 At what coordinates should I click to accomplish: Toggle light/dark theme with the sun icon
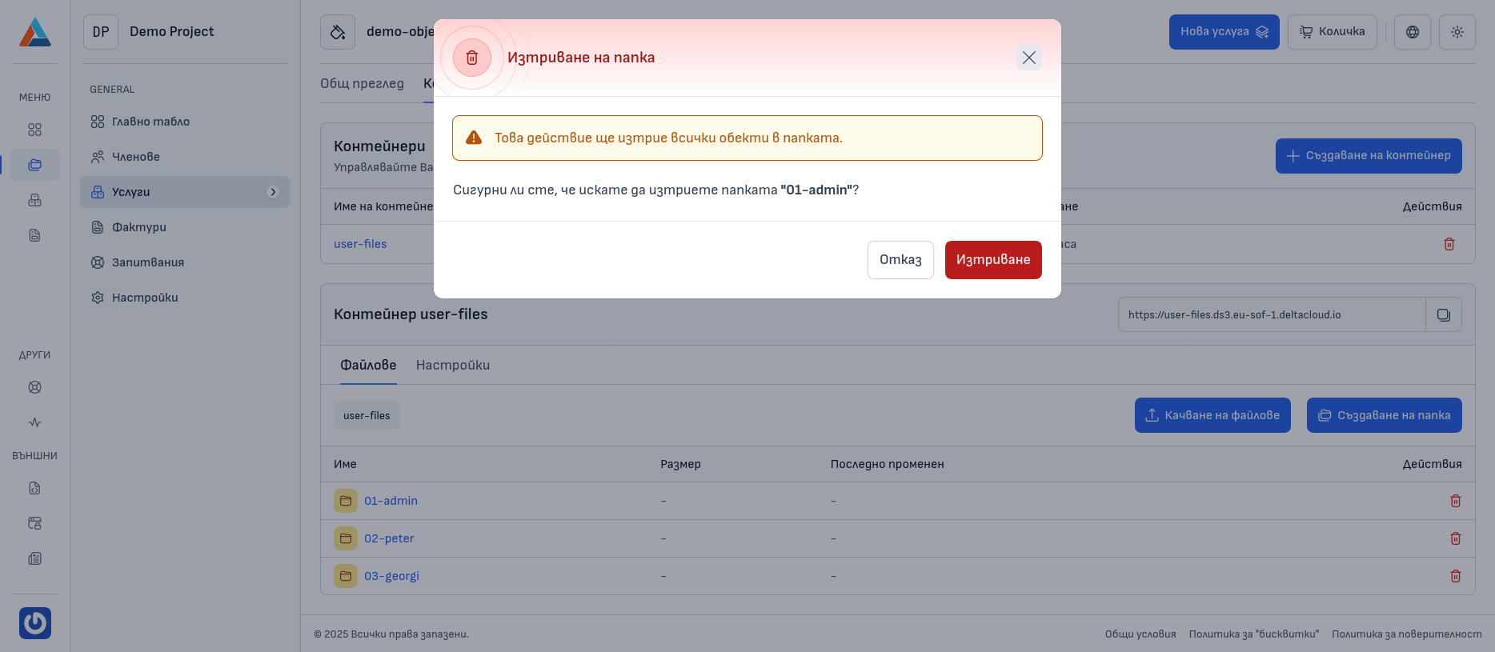click(1457, 32)
